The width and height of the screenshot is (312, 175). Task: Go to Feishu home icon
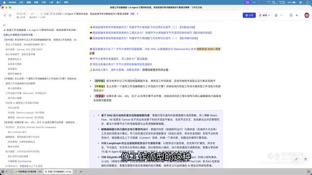point(10,15)
